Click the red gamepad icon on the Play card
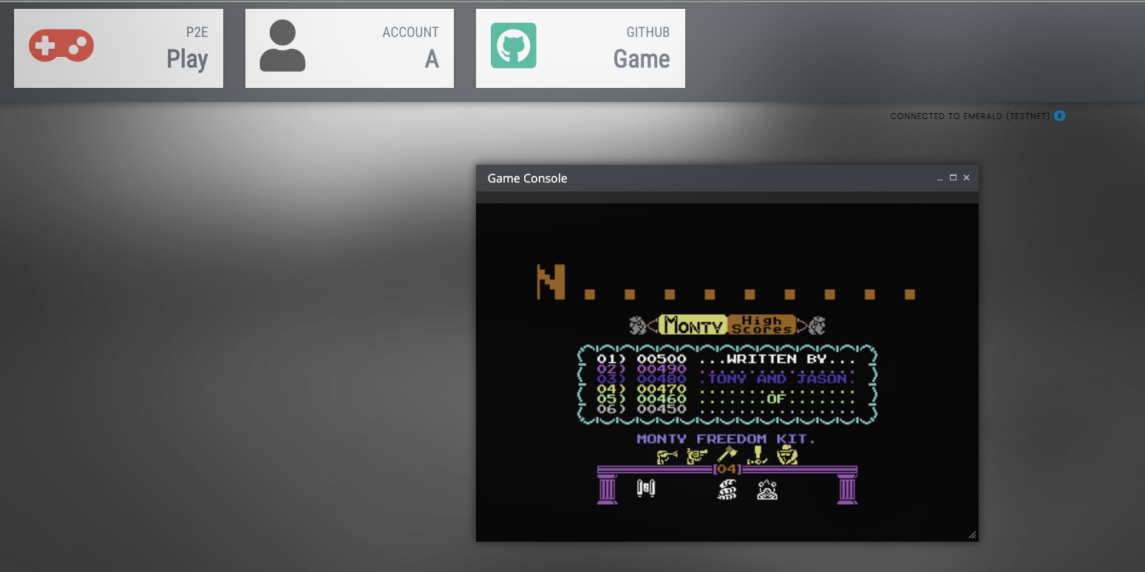The width and height of the screenshot is (1145, 572). click(61, 46)
